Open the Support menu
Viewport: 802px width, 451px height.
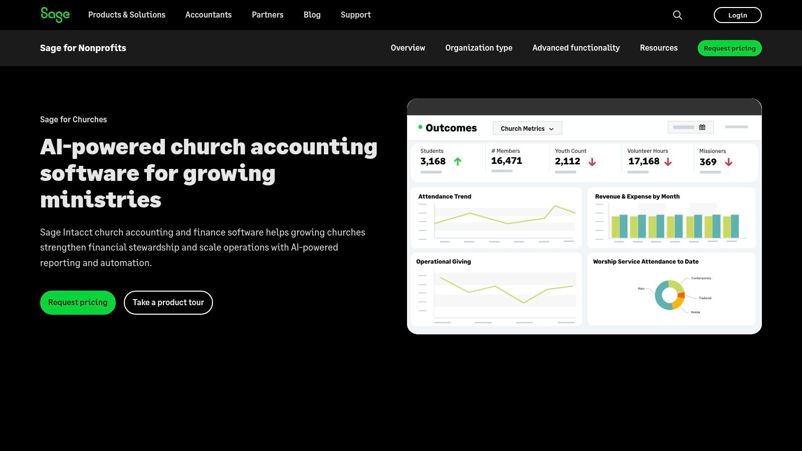coord(355,15)
